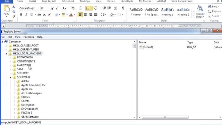Screen dimensions: 222x125
Task: Apply the Heading 2 style
Action: click(x=183, y=12)
